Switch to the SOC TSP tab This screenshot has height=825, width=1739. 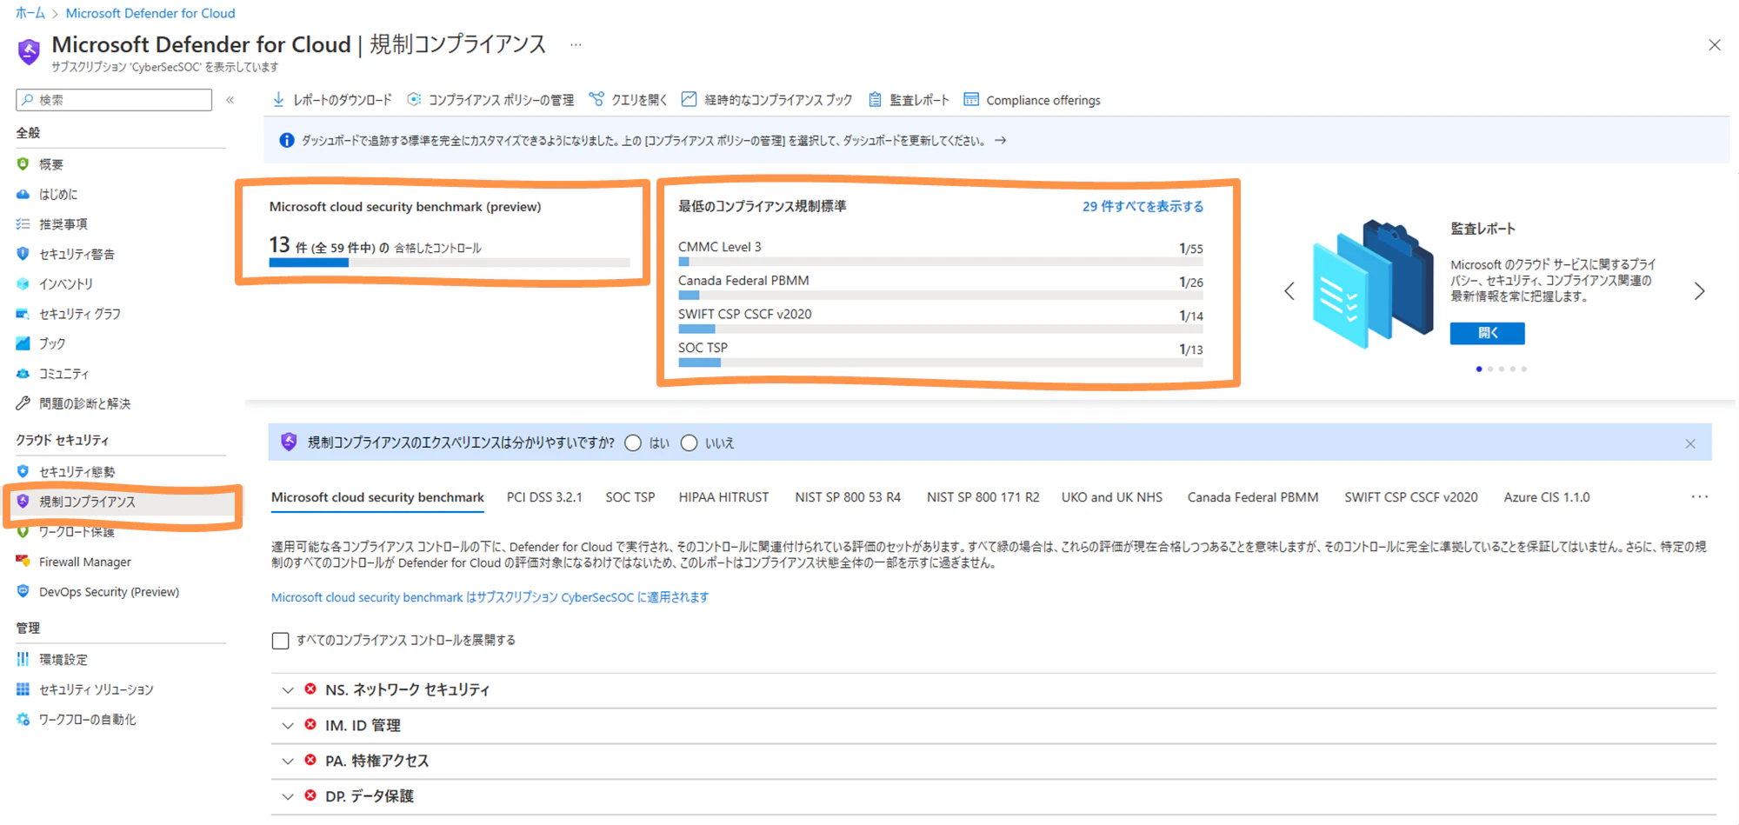coord(630,497)
